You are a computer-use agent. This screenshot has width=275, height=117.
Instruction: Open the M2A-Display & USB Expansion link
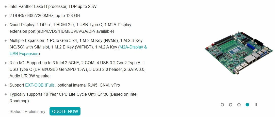pos(78,50)
